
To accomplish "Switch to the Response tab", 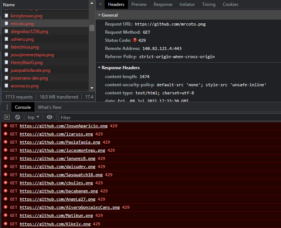I will pos(163,4).
